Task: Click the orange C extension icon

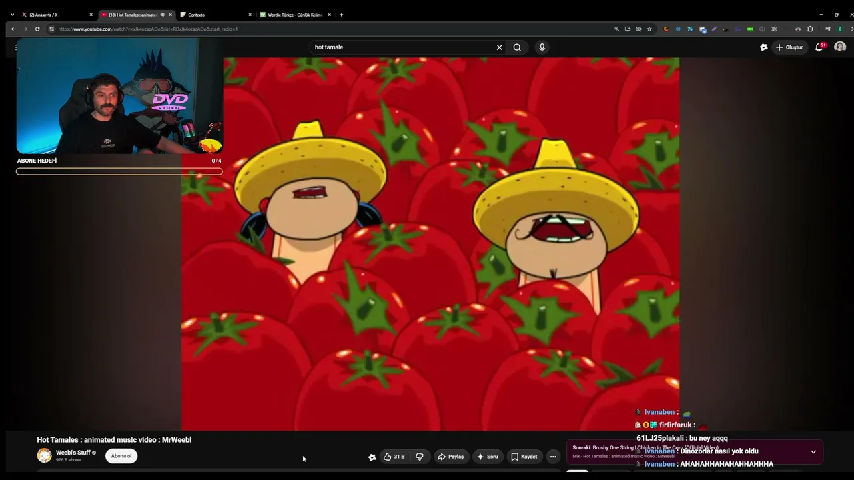Action: point(666,29)
